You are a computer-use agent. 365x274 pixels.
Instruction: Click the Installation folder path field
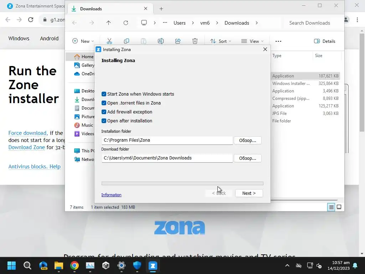click(167, 140)
